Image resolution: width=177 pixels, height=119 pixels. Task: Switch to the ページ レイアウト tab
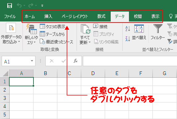[x=75, y=17]
